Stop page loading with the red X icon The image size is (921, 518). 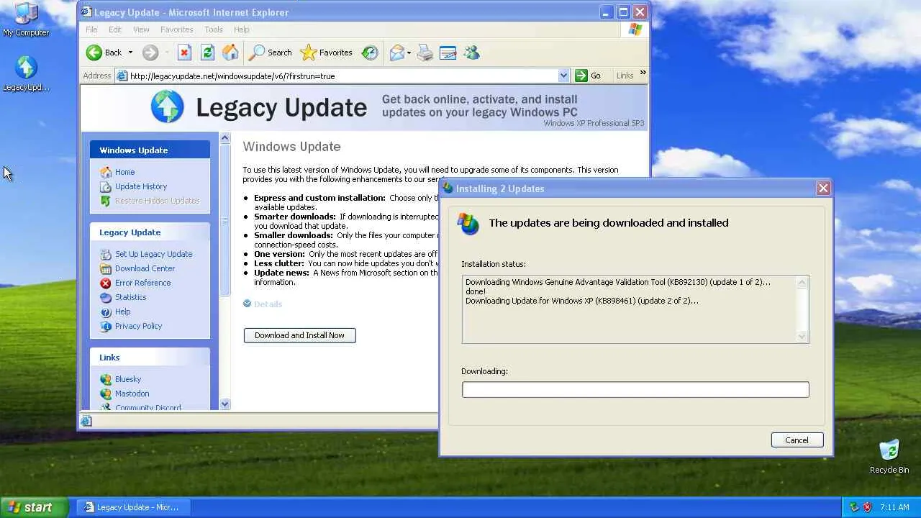tap(184, 53)
